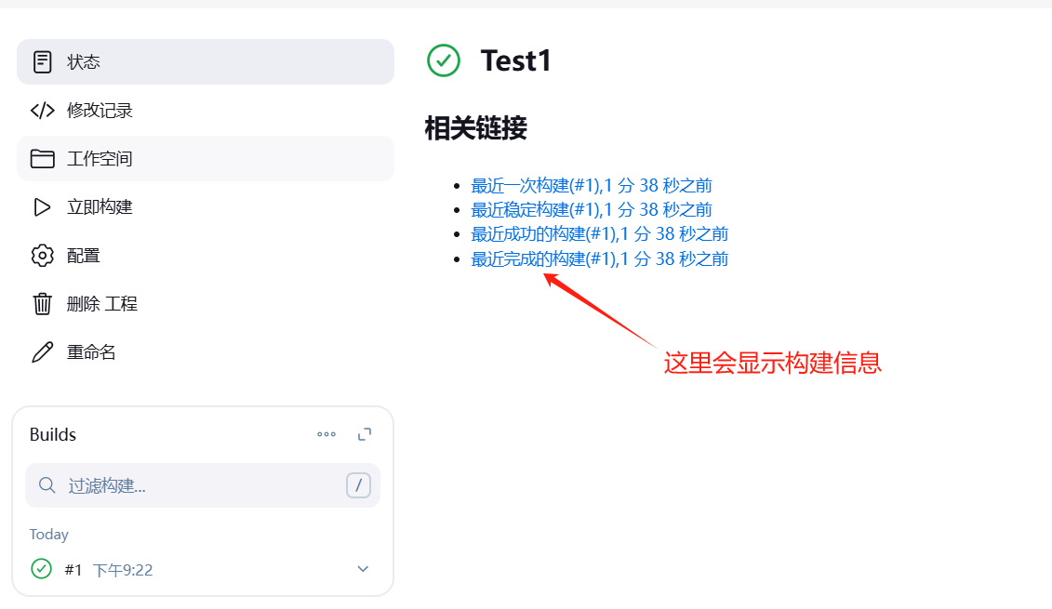
Task: Click the Test1 green status check icon
Action: [444, 61]
